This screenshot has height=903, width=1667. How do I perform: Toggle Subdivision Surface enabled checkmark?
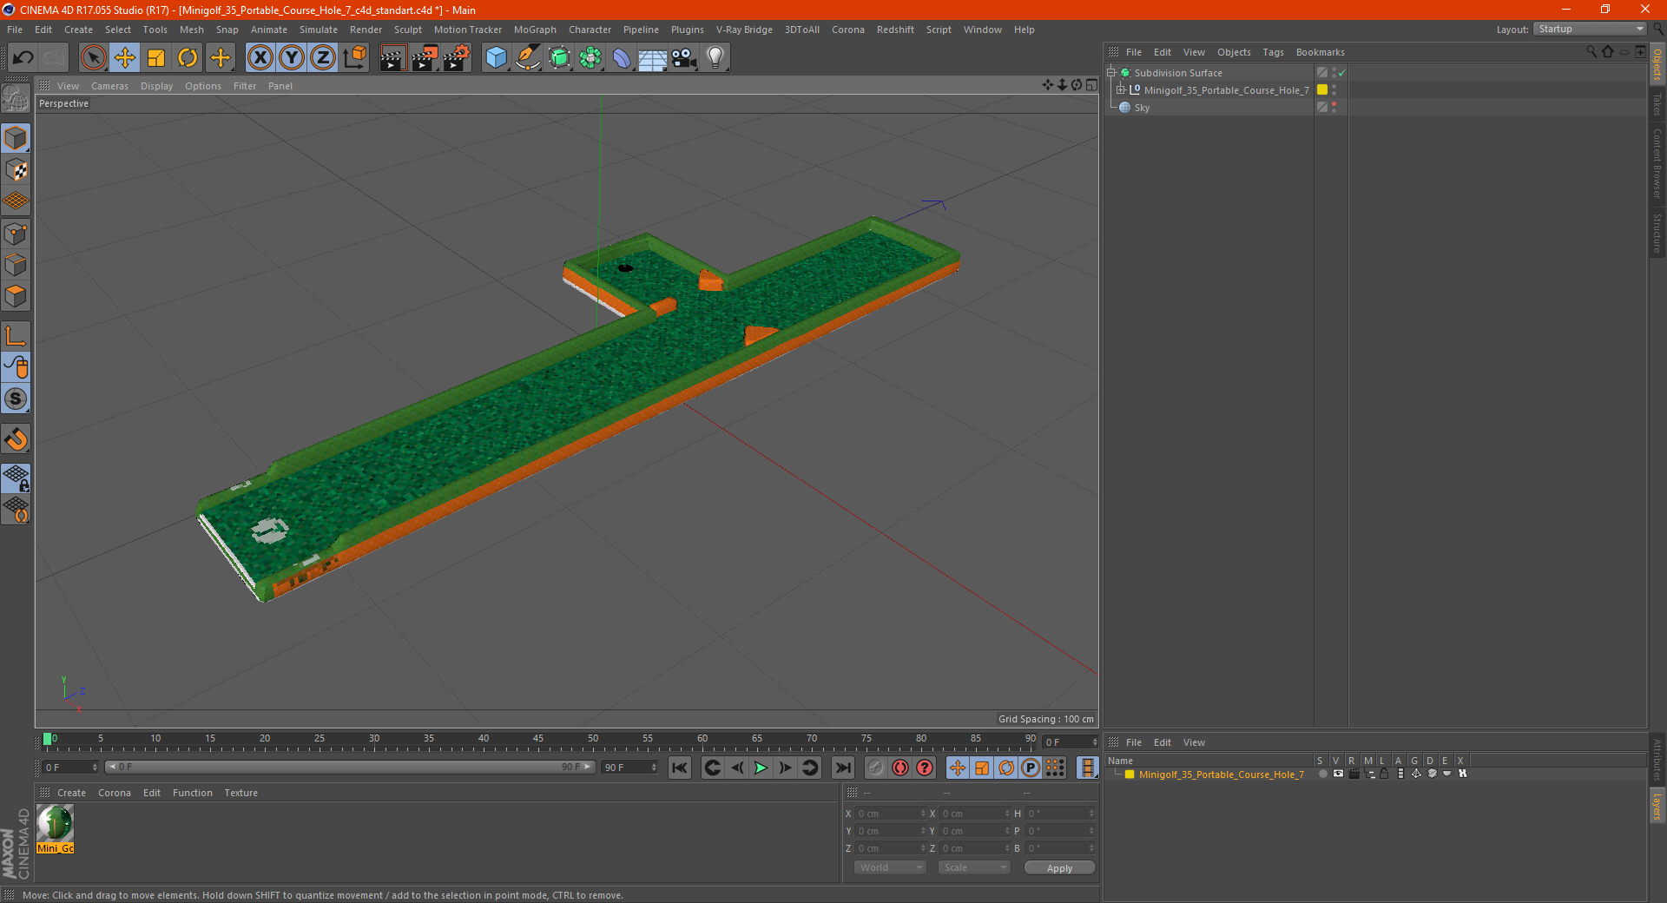click(1342, 73)
